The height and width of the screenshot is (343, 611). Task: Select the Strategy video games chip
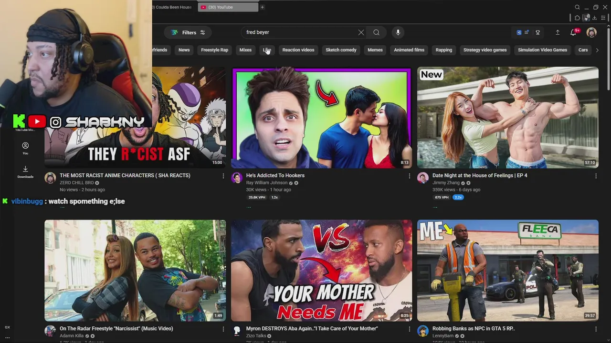coord(485,50)
